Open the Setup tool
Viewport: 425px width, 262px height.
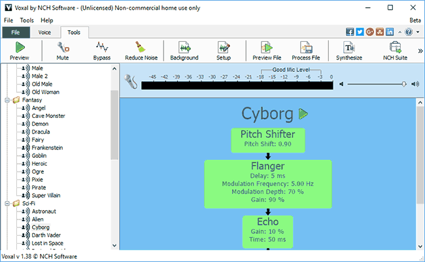click(x=224, y=51)
